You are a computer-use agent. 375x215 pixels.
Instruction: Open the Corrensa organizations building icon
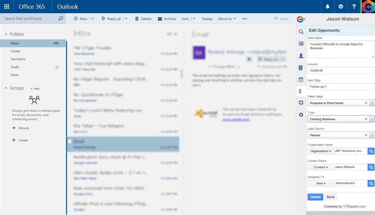[x=301, y=68]
